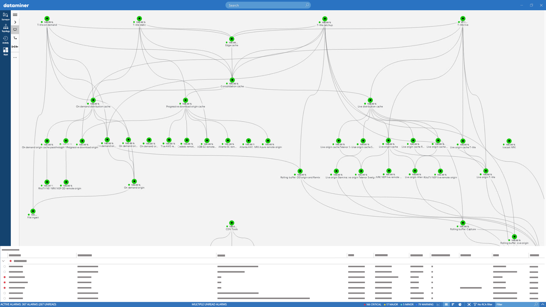
Task: Filter by 17 MAJOR alarms
Action: coord(391,304)
